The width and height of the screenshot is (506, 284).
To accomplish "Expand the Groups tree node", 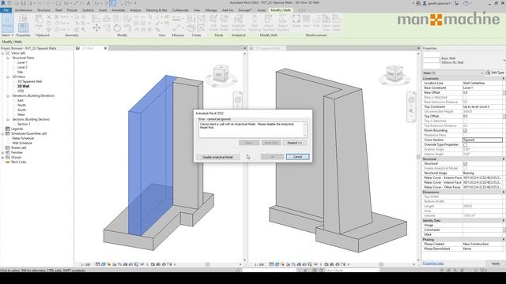I will click(x=2, y=158).
